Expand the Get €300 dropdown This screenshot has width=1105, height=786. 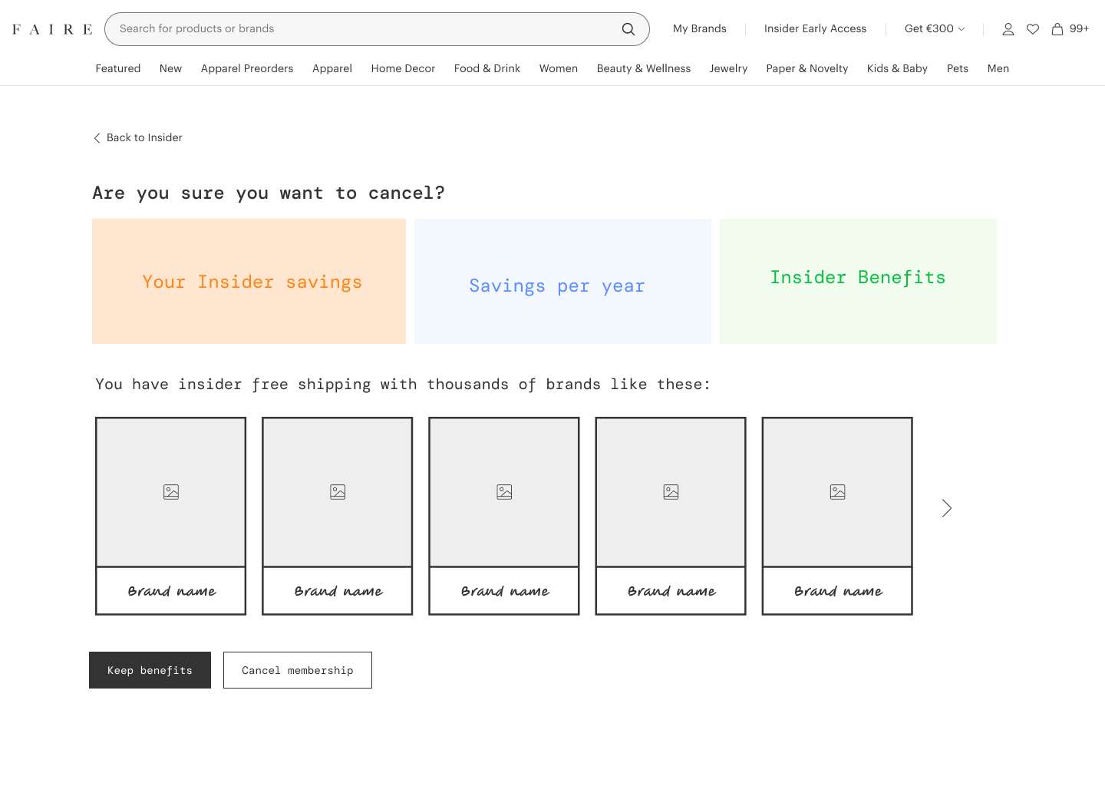935,28
